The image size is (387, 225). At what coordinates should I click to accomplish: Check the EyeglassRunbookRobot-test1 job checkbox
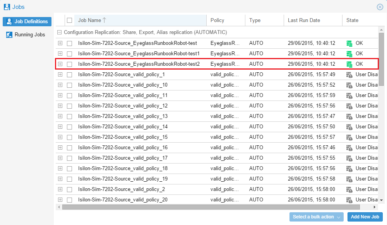[x=70, y=54]
